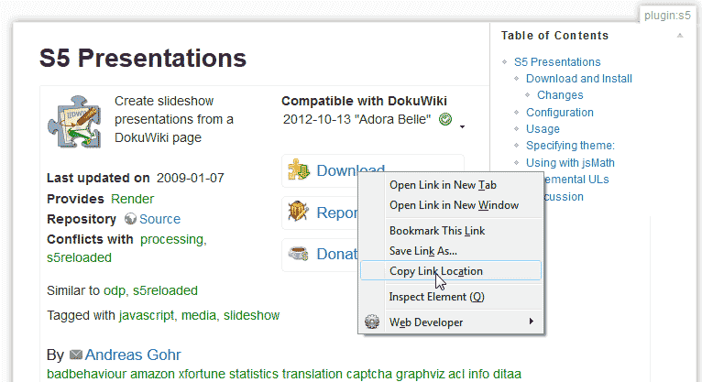Click the green compatibility check icon
Image resolution: width=702 pixels, height=382 pixels.
[x=445, y=120]
